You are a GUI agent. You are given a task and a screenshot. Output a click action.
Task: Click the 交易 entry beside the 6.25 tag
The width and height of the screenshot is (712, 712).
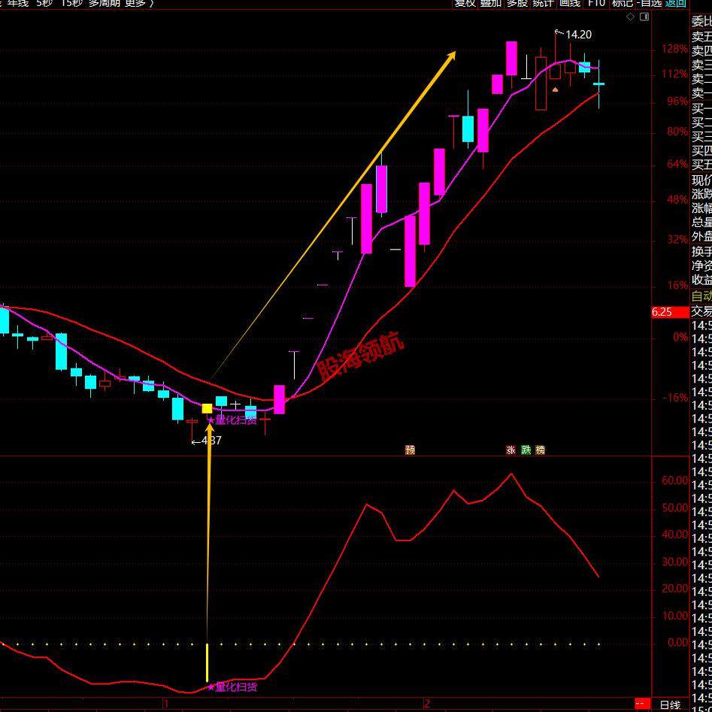click(x=701, y=311)
